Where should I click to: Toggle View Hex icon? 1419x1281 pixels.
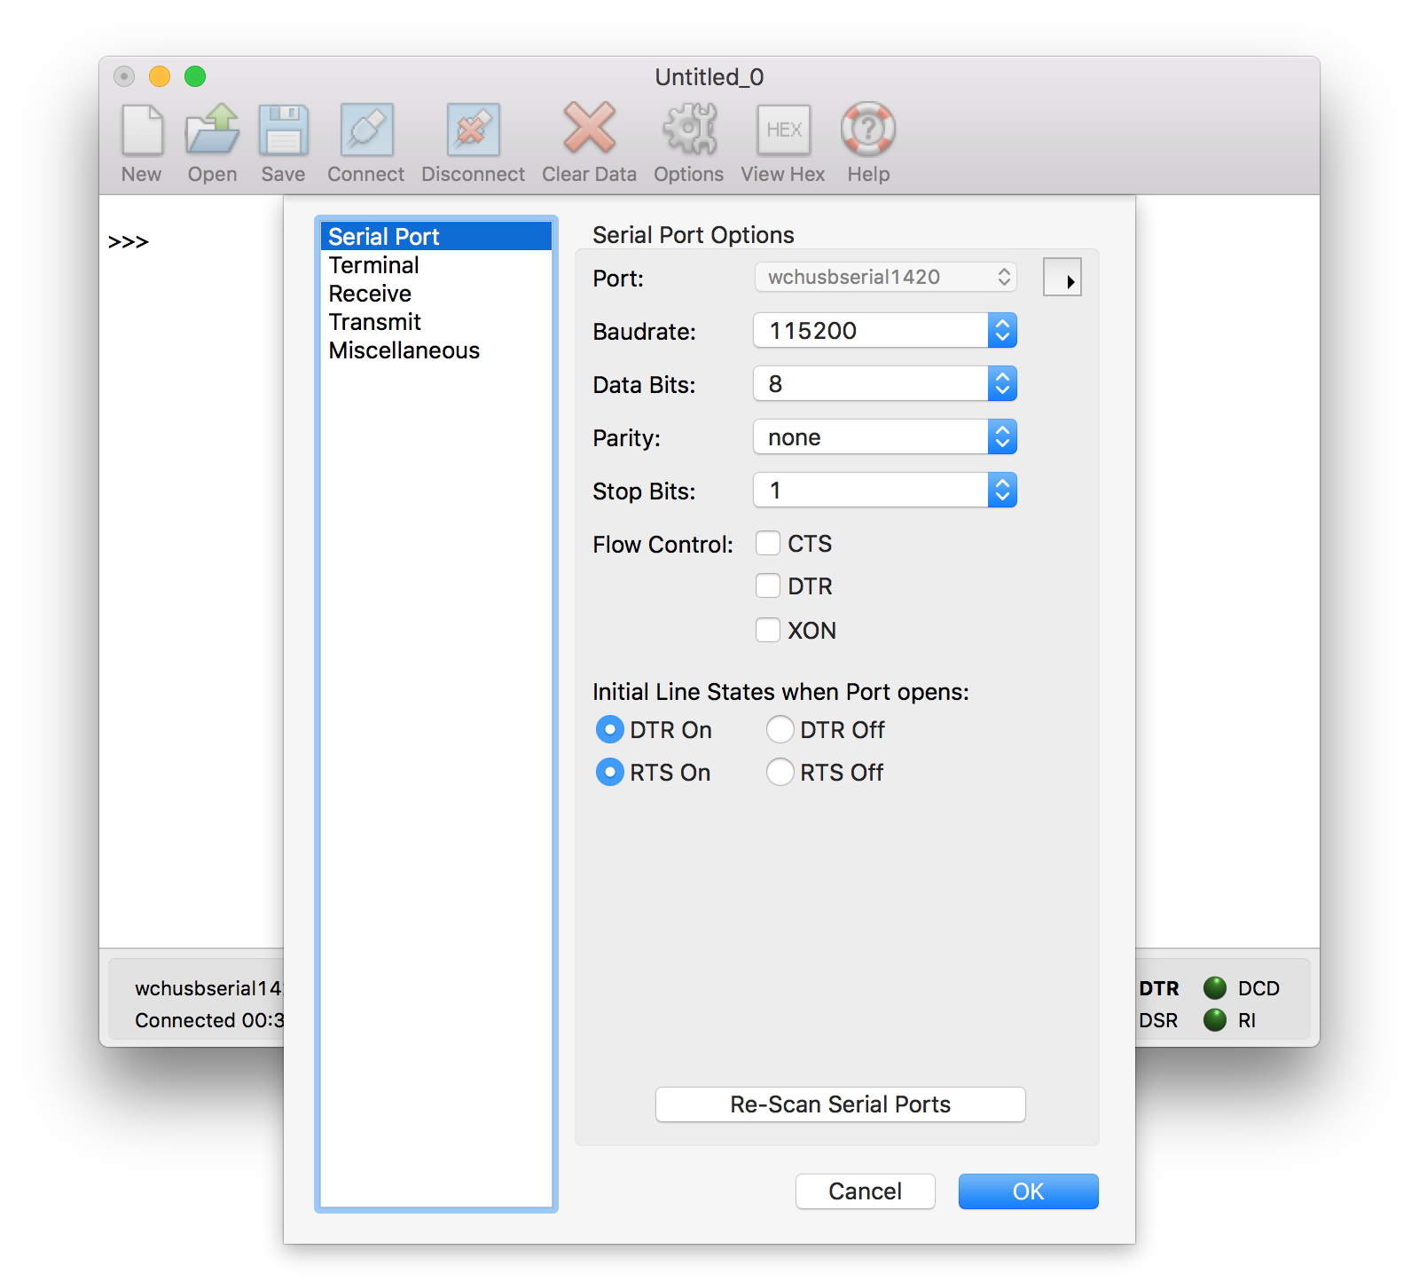click(x=783, y=130)
